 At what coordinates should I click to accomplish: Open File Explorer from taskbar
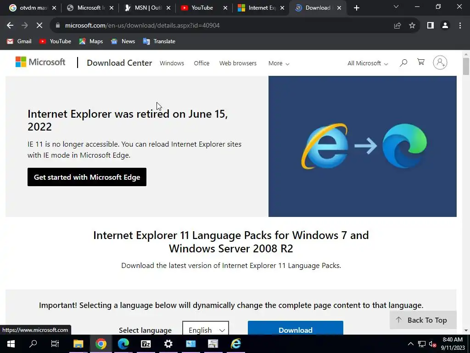click(x=78, y=344)
